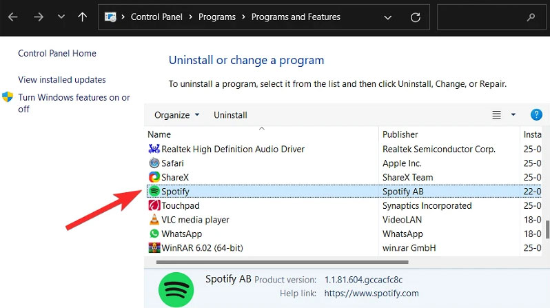This screenshot has height=308, width=550.
Task: Click the Realtek audio driver icon
Action: pos(154,149)
